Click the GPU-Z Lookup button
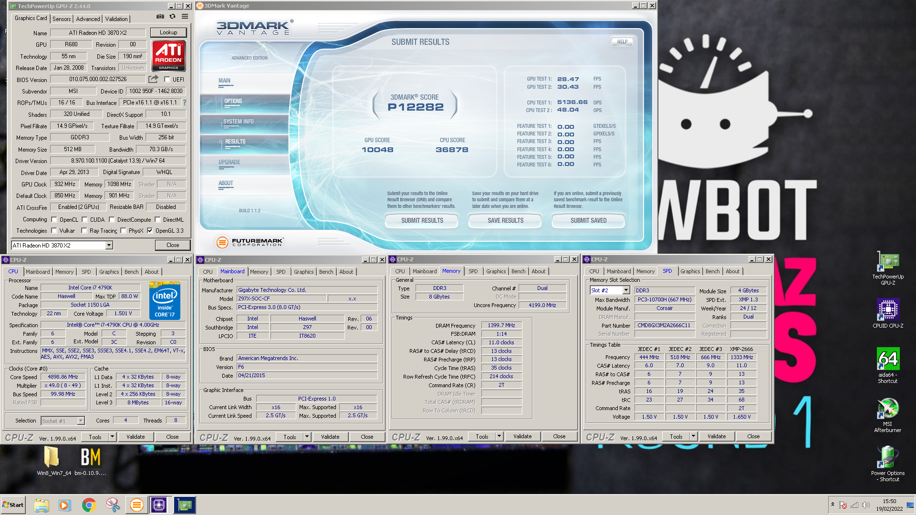 (168, 32)
